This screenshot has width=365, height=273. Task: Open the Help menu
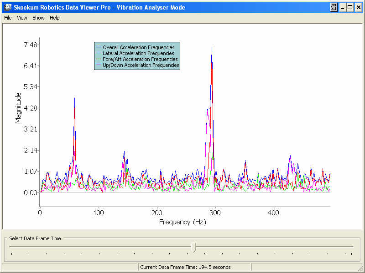[54, 18]
